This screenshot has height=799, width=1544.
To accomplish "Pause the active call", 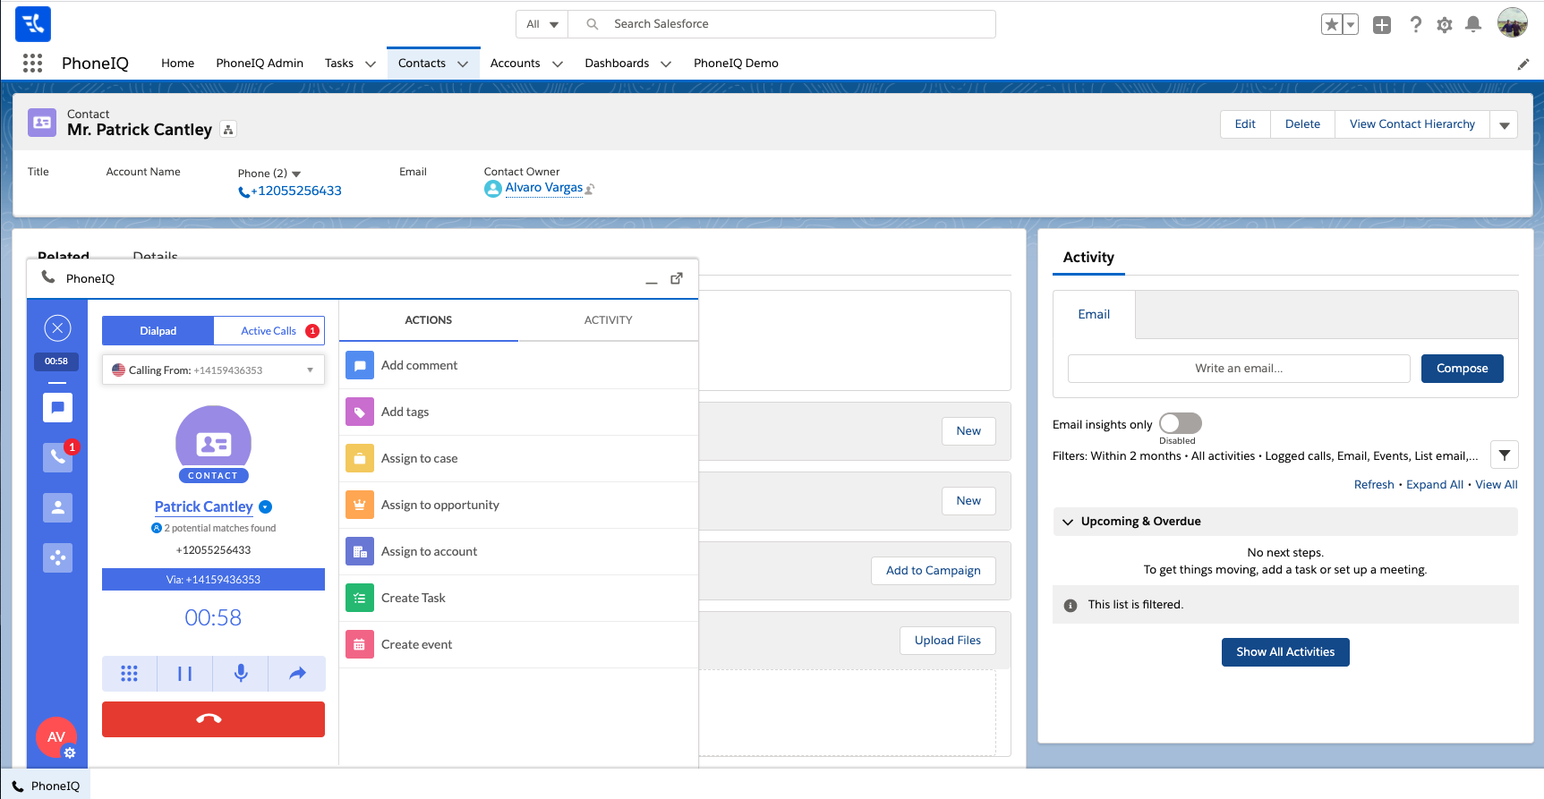I will [x=184, y=673].
